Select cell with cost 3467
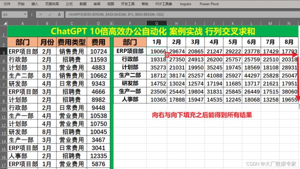Screen dimensions: 300x169 click(98, 140)
